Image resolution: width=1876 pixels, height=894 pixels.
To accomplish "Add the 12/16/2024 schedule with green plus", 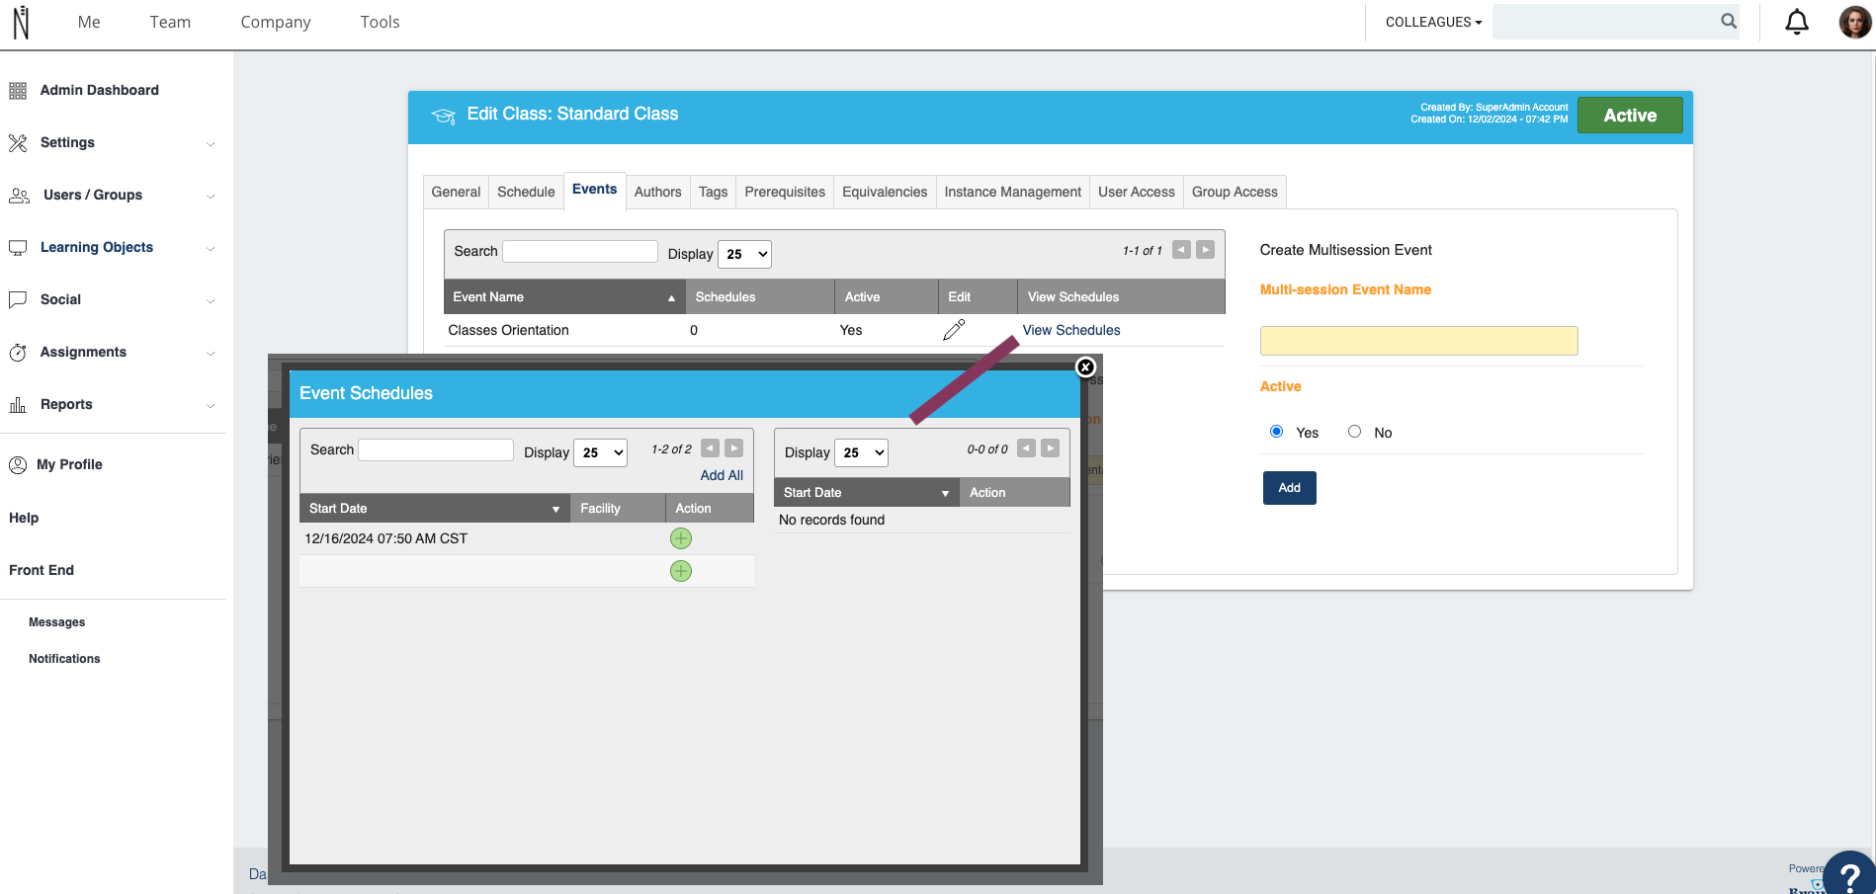I will click(681, 538).
